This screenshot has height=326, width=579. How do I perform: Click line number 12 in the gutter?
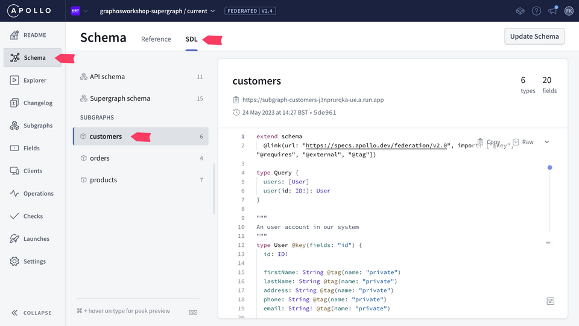coord(241,245)
